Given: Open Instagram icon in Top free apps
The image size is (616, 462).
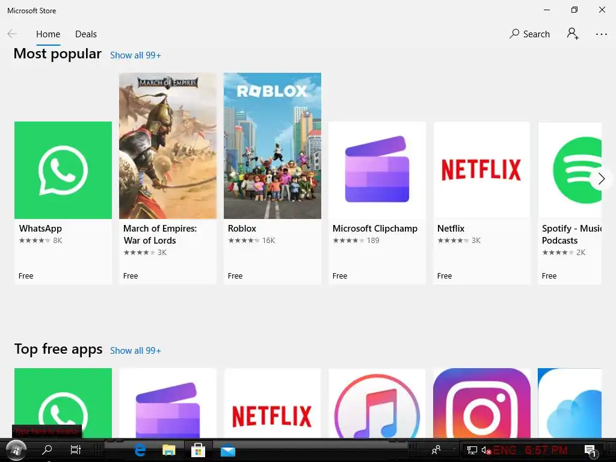Looking at the screenshot, I should (x=482, y=402).
